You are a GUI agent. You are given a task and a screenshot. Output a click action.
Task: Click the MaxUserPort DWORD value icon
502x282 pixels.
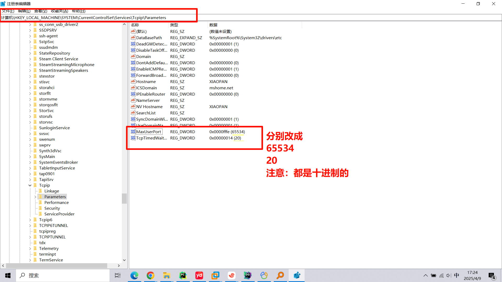133,132
